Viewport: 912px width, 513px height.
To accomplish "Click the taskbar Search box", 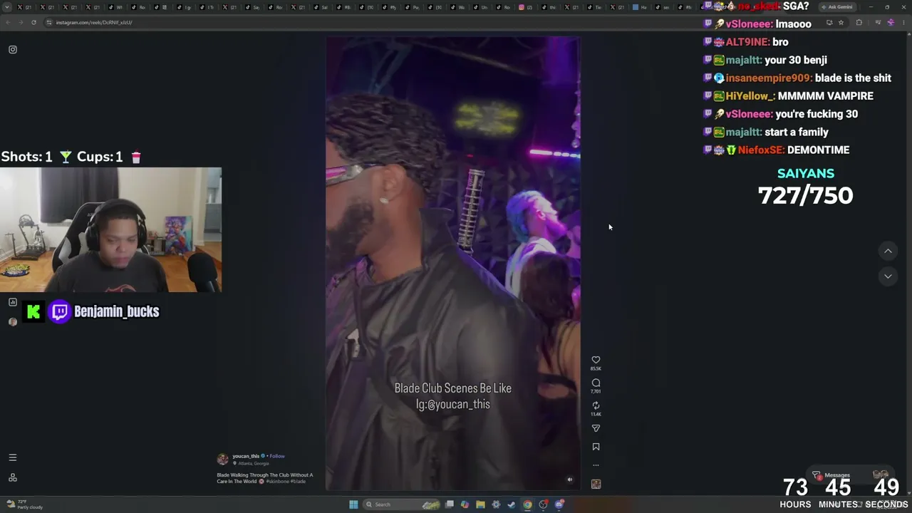I will click(403, 504).
